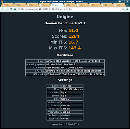Open the Chrome wrench menu
130x129 pixels.
click(127, 9)
